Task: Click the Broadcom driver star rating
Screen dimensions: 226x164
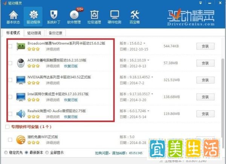Action: click(34, 49)
